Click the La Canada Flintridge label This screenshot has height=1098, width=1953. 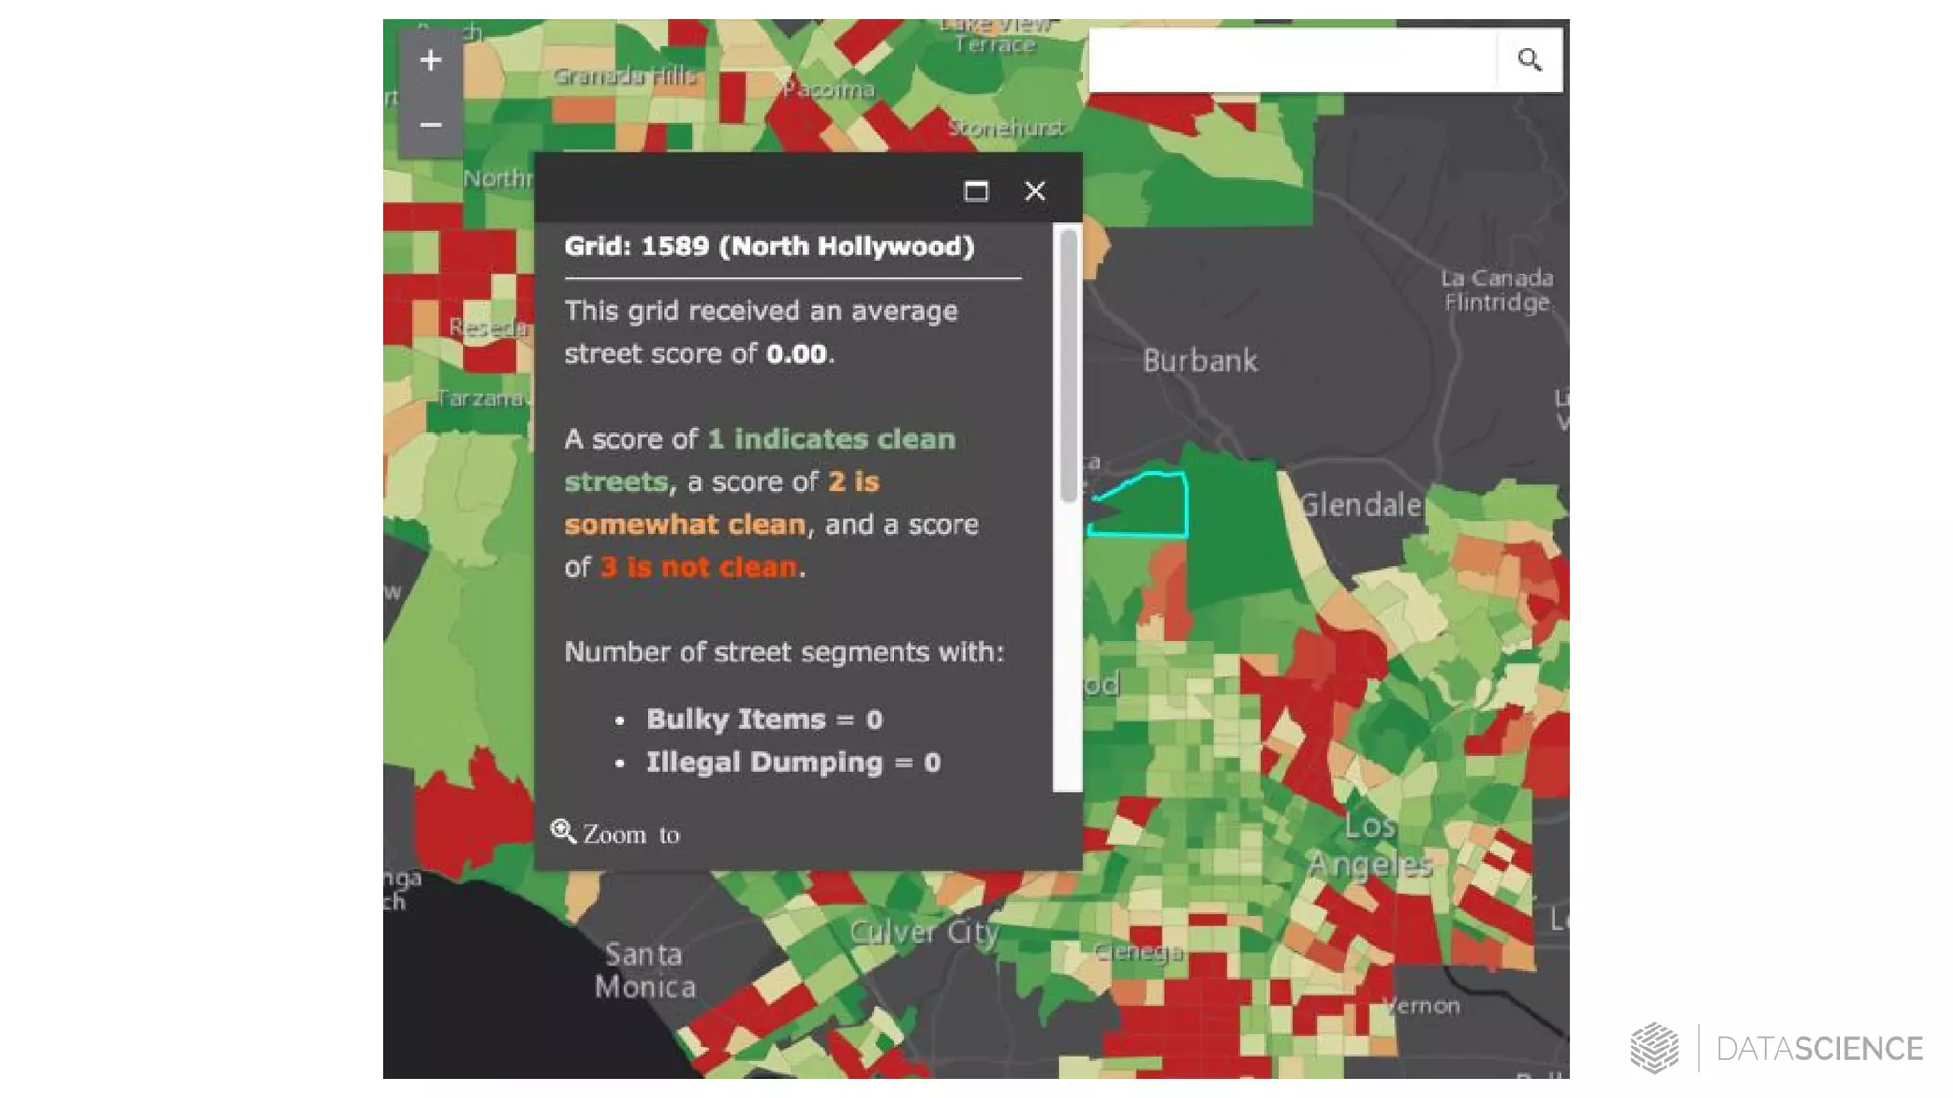1496,291
